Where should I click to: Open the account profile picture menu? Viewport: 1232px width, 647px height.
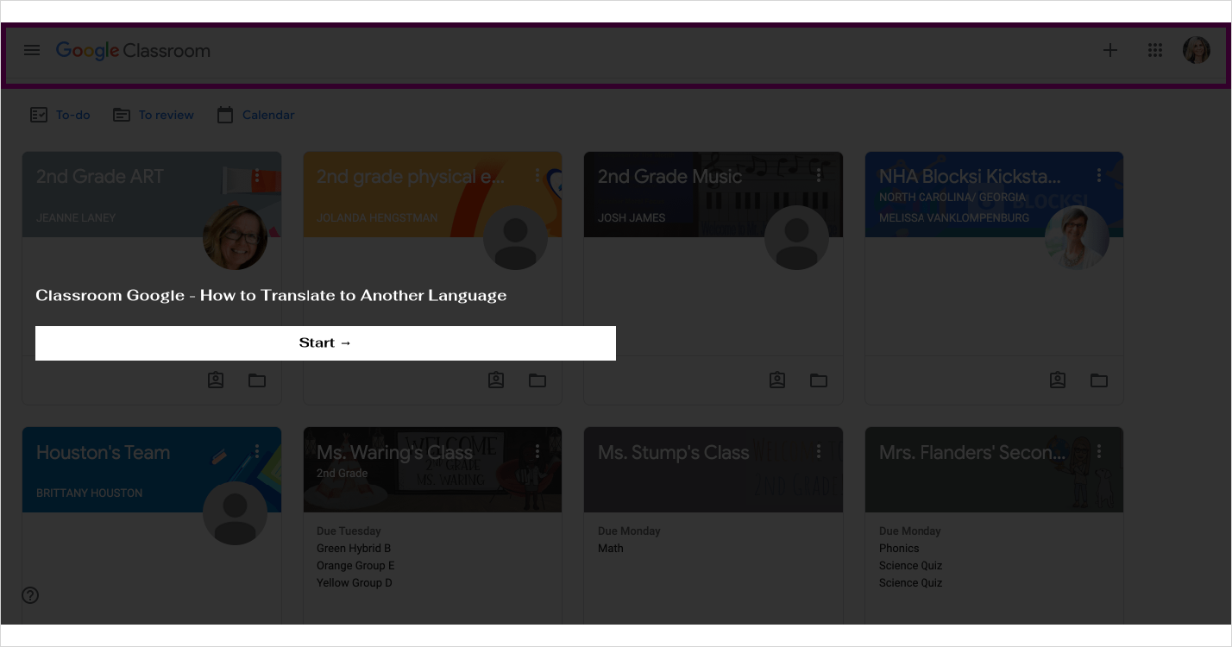coord(1197,50)
